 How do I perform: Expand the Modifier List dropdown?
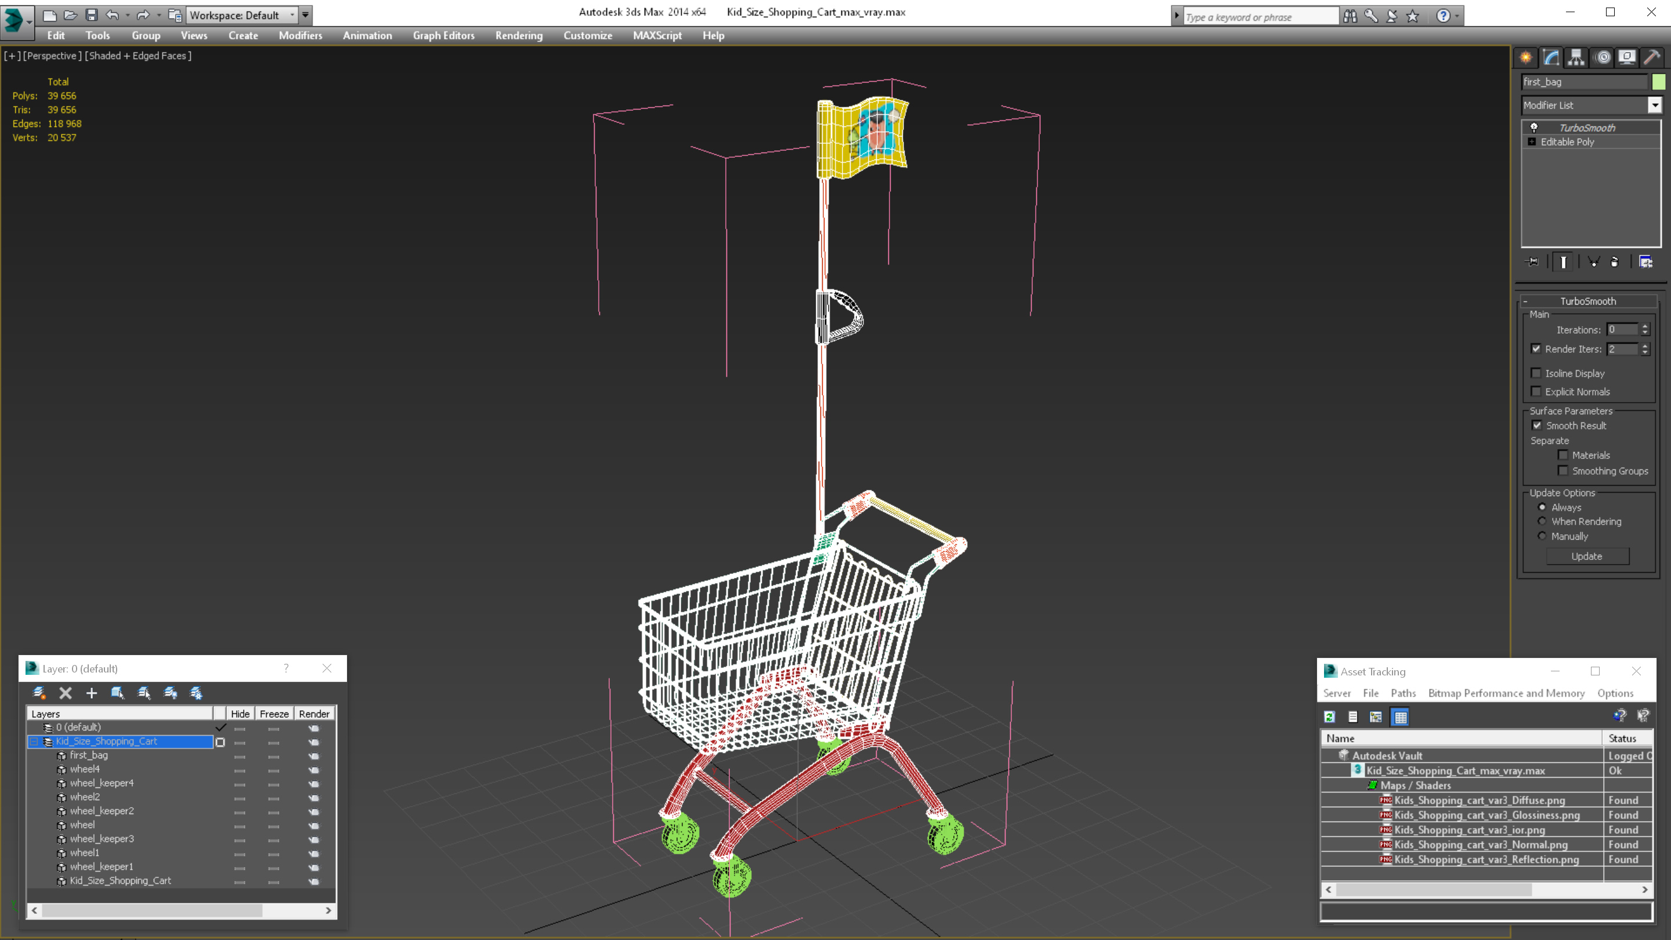click(x=1654, y=104)
